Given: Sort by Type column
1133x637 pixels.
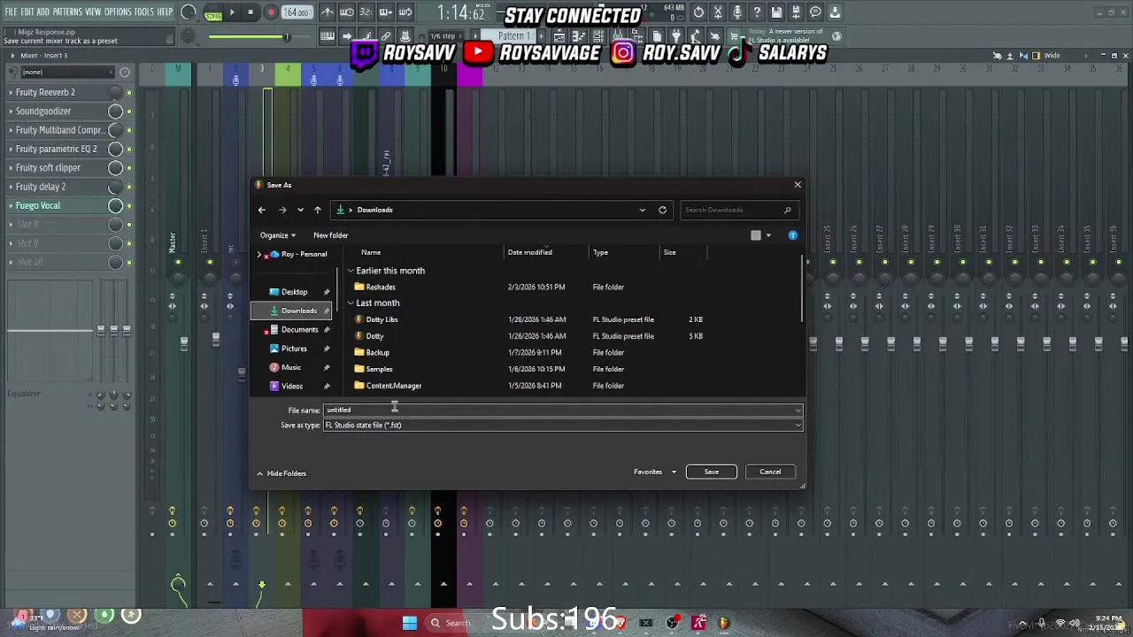Looking at the screenshot, I should click(601, 252).
